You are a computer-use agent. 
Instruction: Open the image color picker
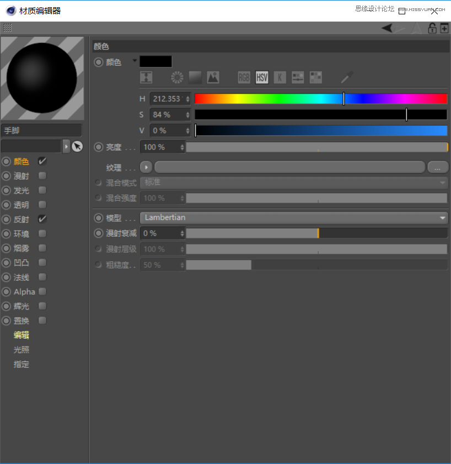pyautogui.click(x=213, y=77)
